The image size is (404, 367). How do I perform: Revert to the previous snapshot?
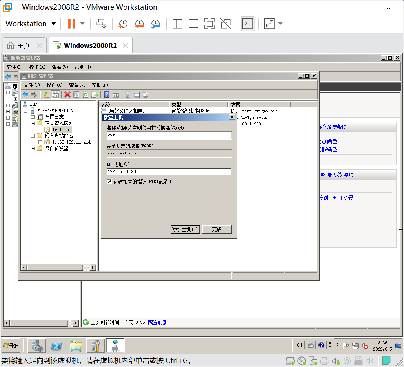139,24
